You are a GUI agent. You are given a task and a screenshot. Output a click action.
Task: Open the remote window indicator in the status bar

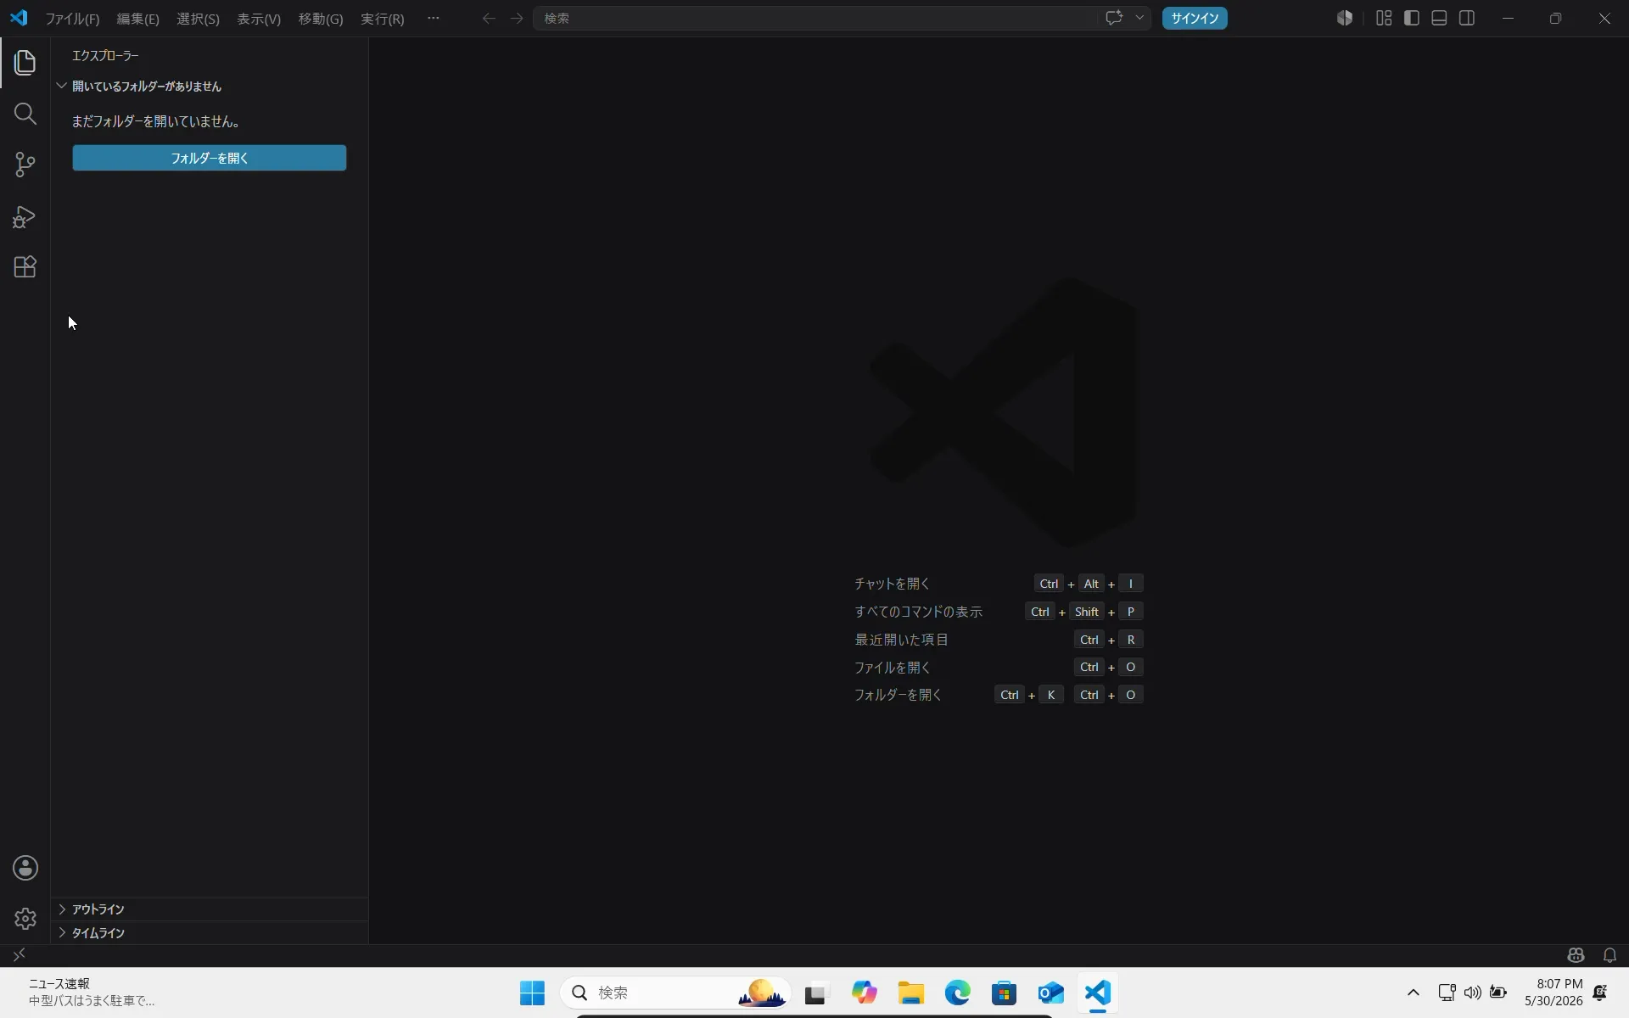(x=19, y=955)
